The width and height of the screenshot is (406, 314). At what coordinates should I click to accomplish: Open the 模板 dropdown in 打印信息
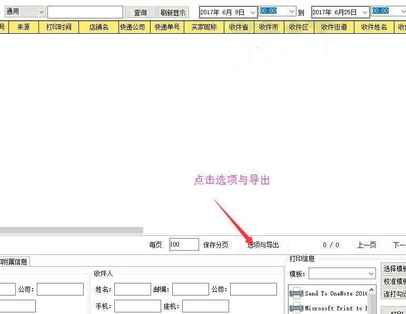342,273
